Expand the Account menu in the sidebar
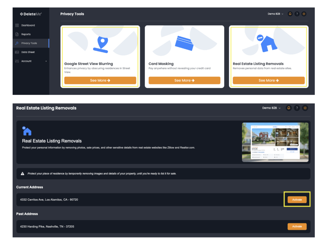The height and width of the screenshot is (244, 324). pos(31,61)
